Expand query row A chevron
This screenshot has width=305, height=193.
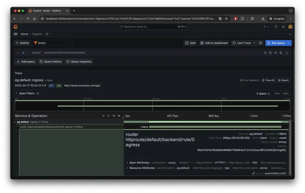pos(18,53)
